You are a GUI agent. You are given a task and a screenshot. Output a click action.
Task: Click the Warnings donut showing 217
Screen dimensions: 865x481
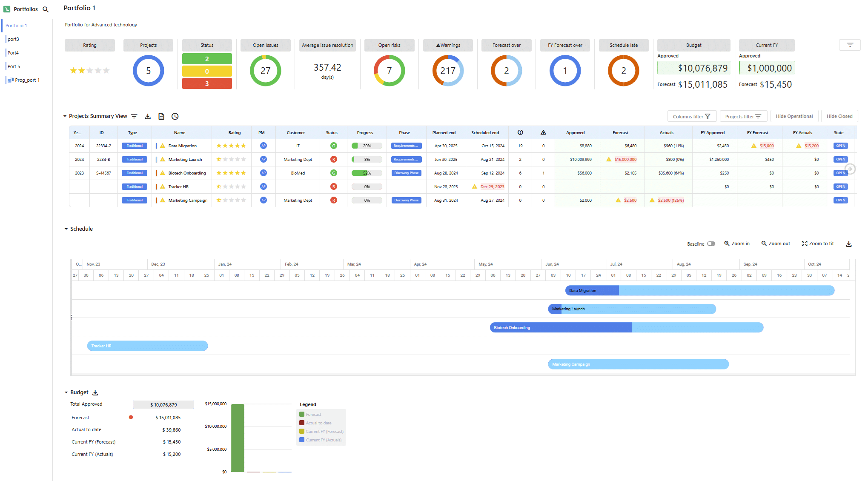click(x=448, y=71)
